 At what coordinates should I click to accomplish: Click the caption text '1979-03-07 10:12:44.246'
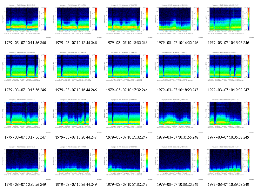(76, 43)
